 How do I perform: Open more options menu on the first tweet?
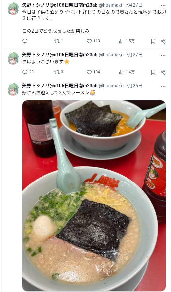(x=163, y=5)
